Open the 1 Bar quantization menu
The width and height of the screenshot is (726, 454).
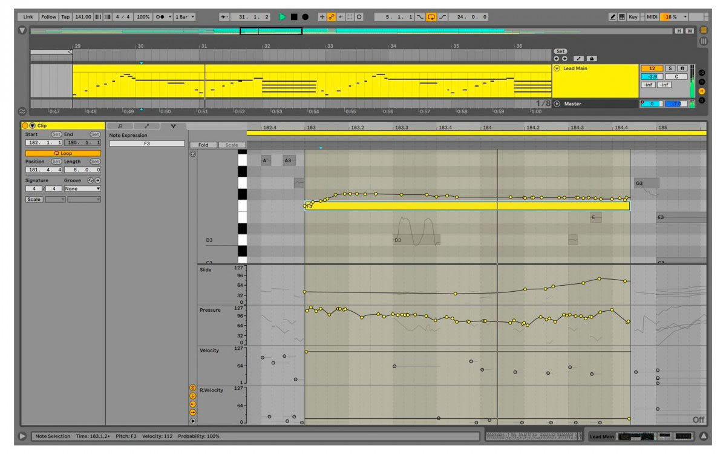click(185, 17)
